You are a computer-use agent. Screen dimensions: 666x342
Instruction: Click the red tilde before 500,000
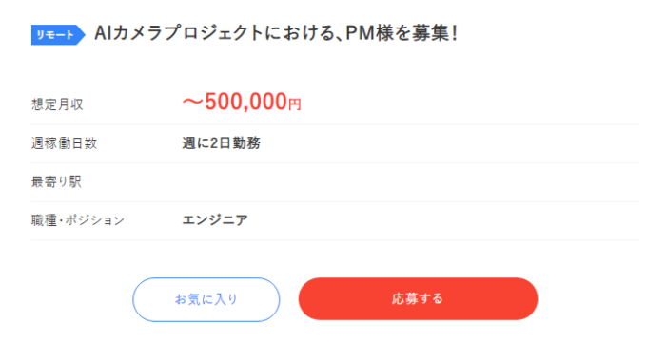[192, 103]
